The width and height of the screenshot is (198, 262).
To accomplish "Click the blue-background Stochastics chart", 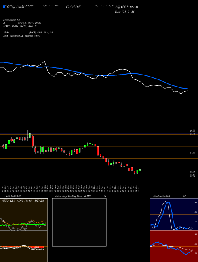I will point(174,214).
